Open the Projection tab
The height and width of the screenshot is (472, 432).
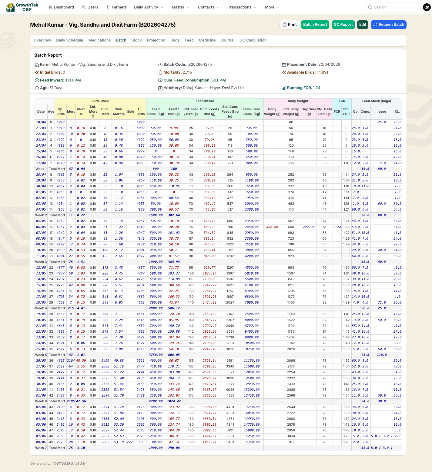pos(156,40)
